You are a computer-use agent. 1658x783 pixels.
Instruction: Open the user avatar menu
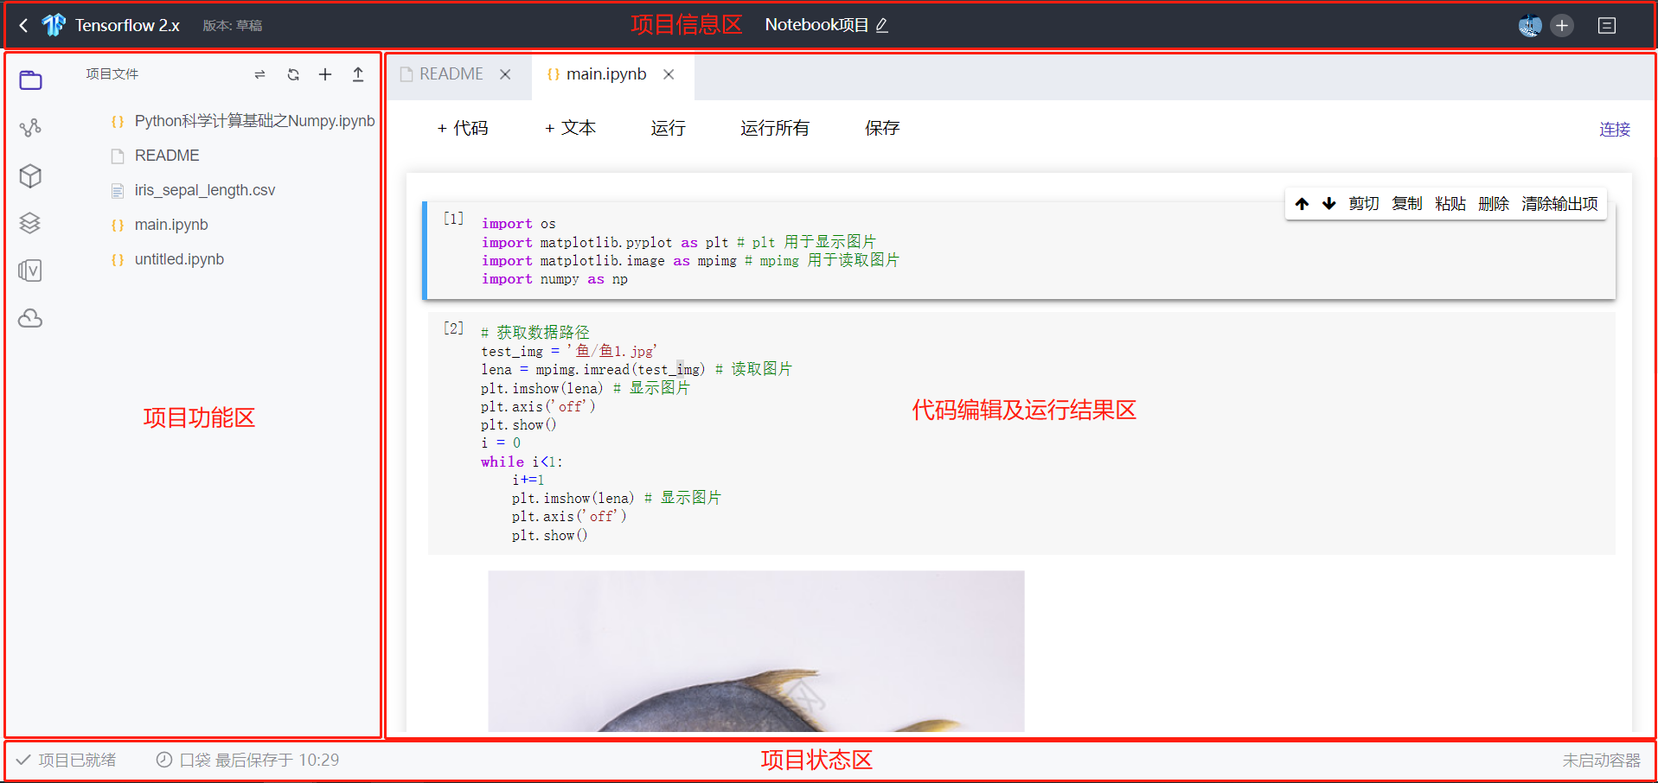pos(1529,25)
